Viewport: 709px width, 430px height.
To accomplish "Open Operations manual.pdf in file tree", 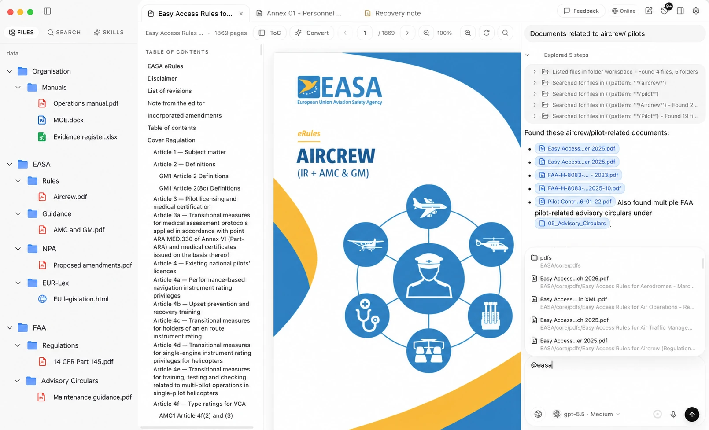I will click(x=85, y=103).
